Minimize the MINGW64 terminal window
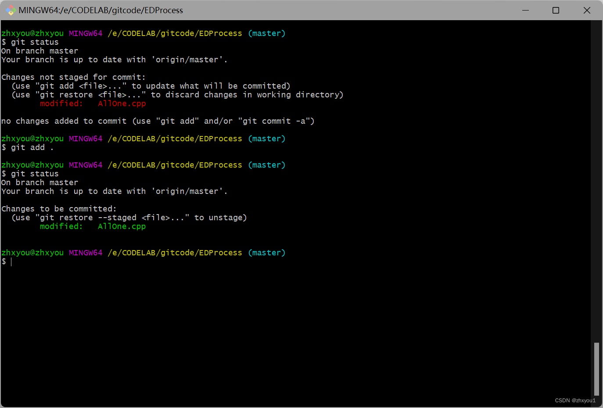Viewport: 603px width, 408px height. (x=525, y=10)
